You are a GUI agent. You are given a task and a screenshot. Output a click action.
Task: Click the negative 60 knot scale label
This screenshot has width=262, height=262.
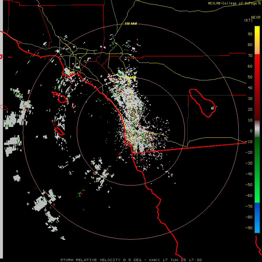click(x=249, y=196)
